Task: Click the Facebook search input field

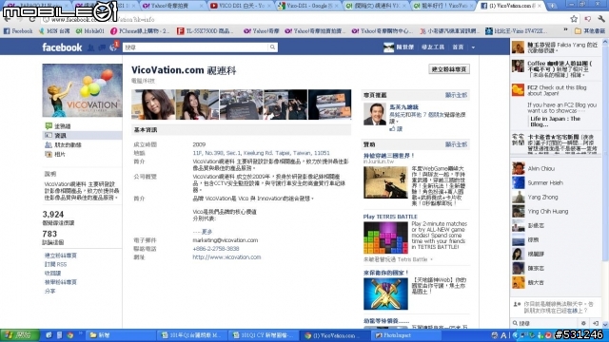Action: (196, 47)
